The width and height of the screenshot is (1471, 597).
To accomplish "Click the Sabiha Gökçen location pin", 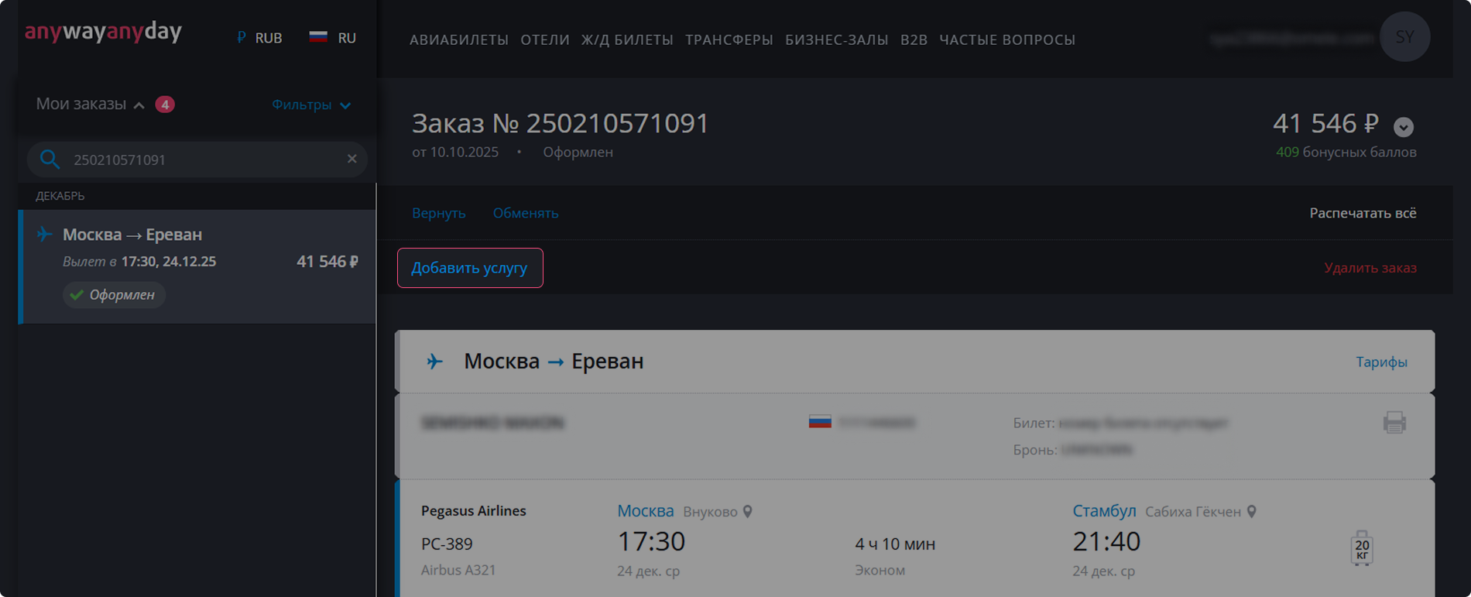I will click(x=1252, y=512).
